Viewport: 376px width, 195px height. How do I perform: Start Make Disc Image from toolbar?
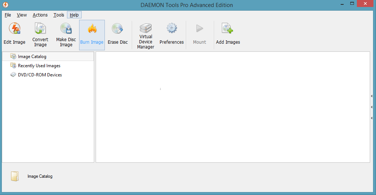66,34
